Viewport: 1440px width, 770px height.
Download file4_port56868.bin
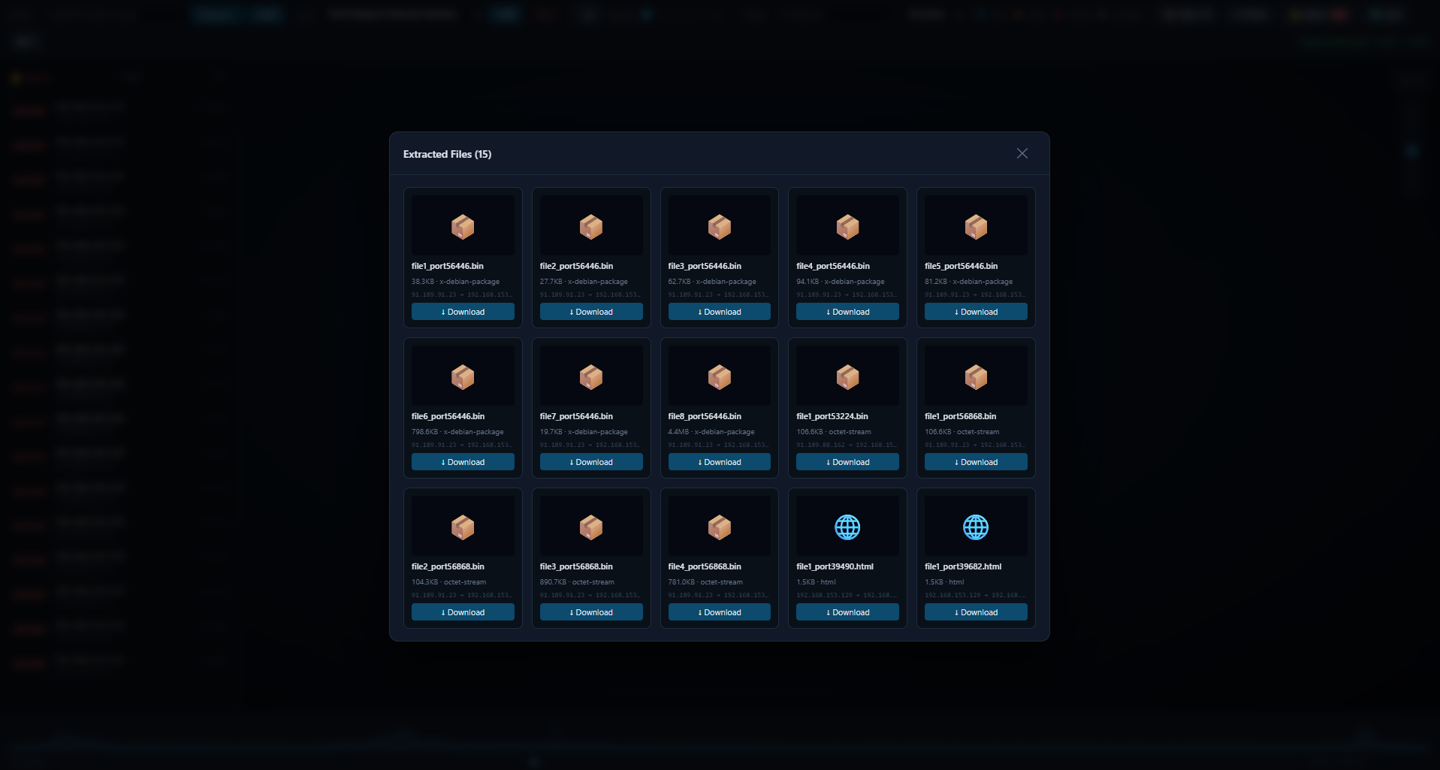click(x=720, y=612)
